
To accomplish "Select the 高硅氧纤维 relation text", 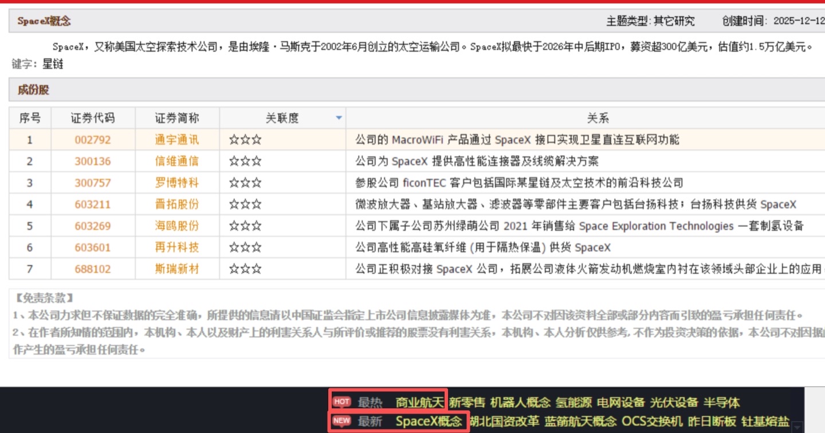I will coord(483,248).
